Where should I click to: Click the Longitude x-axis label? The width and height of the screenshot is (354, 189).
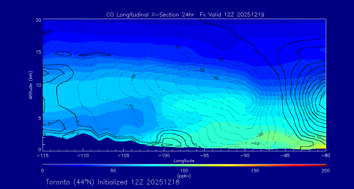tap(184, 161)
